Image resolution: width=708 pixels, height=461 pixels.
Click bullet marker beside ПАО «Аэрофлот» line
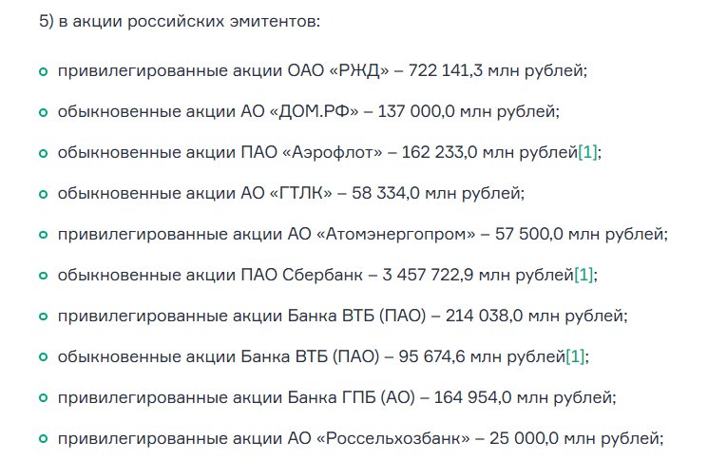(44, 154)
